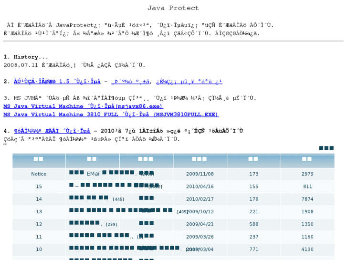Click the '1. History...' heading

[26, 57]
